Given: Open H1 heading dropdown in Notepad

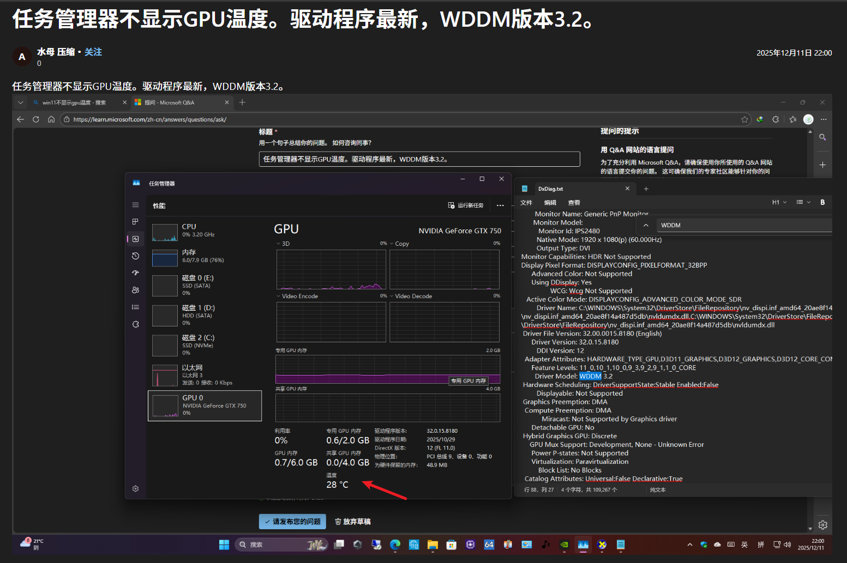Looking at the screenshot, I should tap(779, 202).
